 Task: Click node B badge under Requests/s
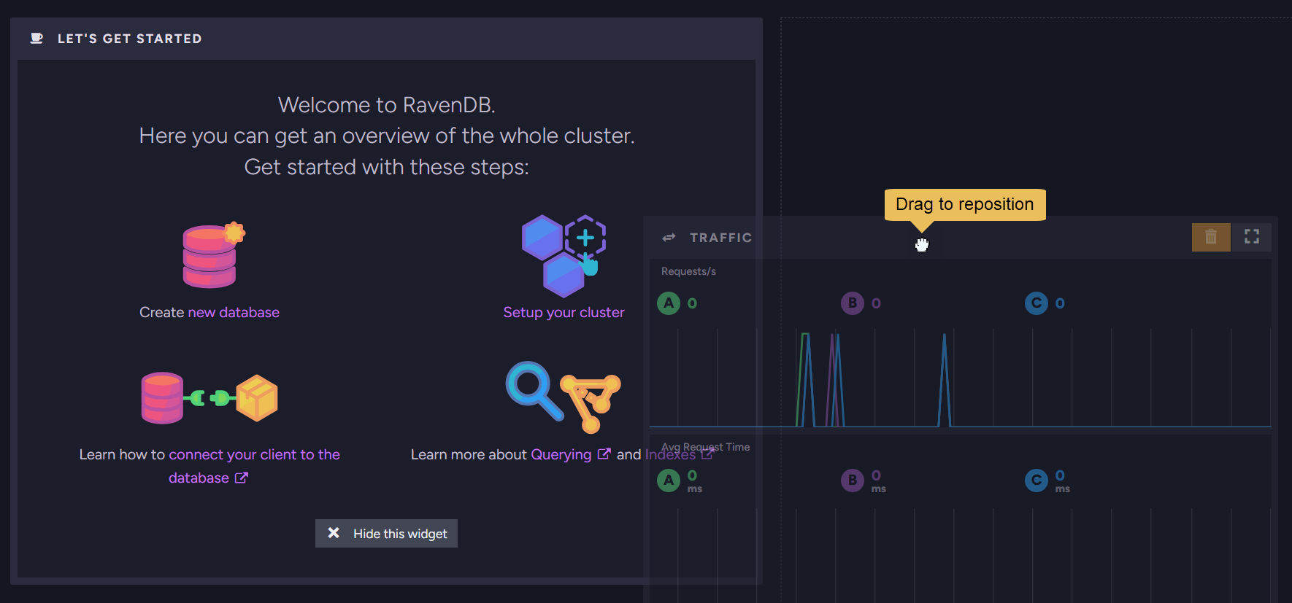(x=853, y=303)
